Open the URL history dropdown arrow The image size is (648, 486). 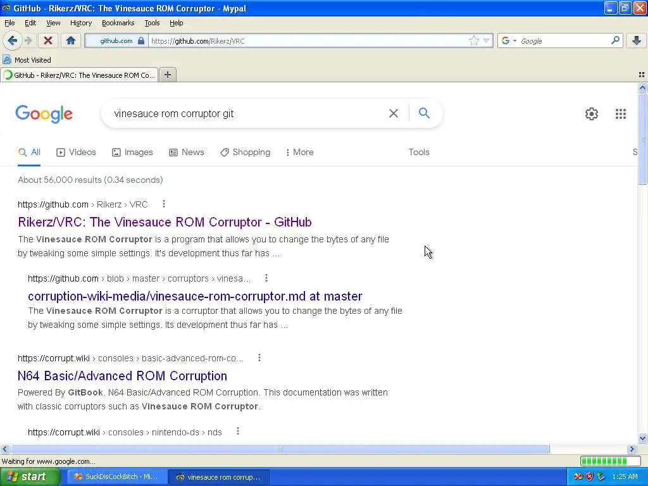point(487,40)
